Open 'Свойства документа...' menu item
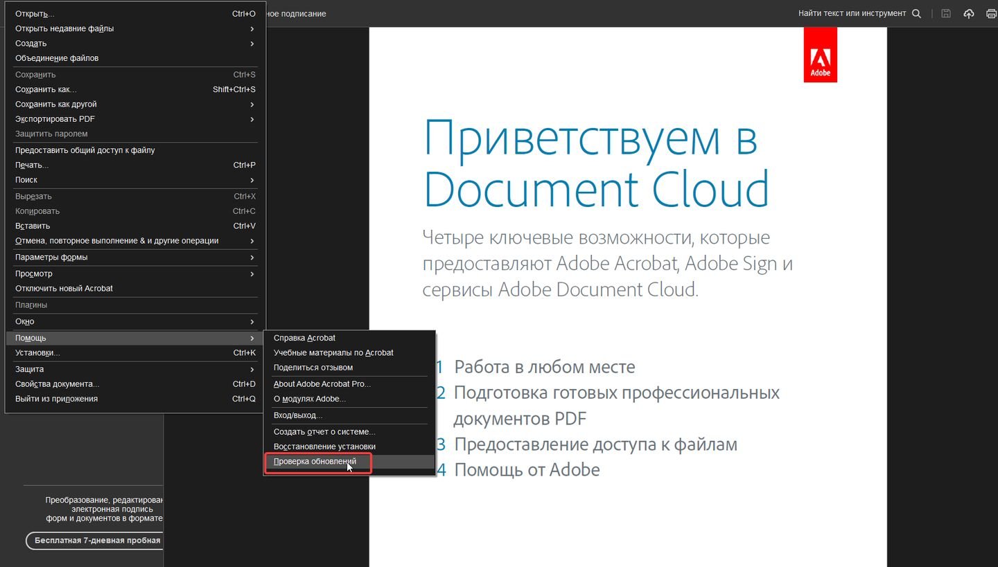Image resolution: width=998 pixels, height=567 pixels. (135, 384)
